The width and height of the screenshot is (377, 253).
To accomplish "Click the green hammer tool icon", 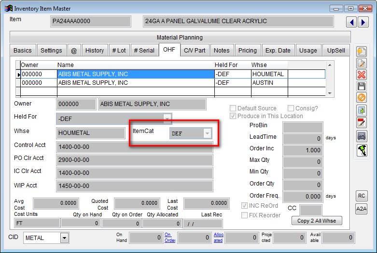I will [361, 150].
